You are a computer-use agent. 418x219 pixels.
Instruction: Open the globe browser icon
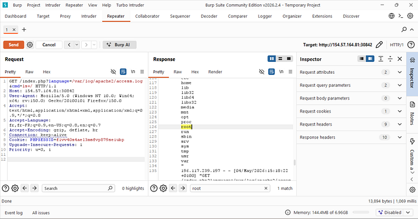[x=391, y=16]
